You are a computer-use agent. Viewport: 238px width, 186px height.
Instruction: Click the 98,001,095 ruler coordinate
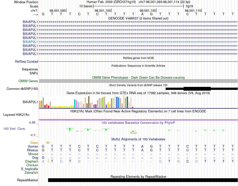coord(58,10)
